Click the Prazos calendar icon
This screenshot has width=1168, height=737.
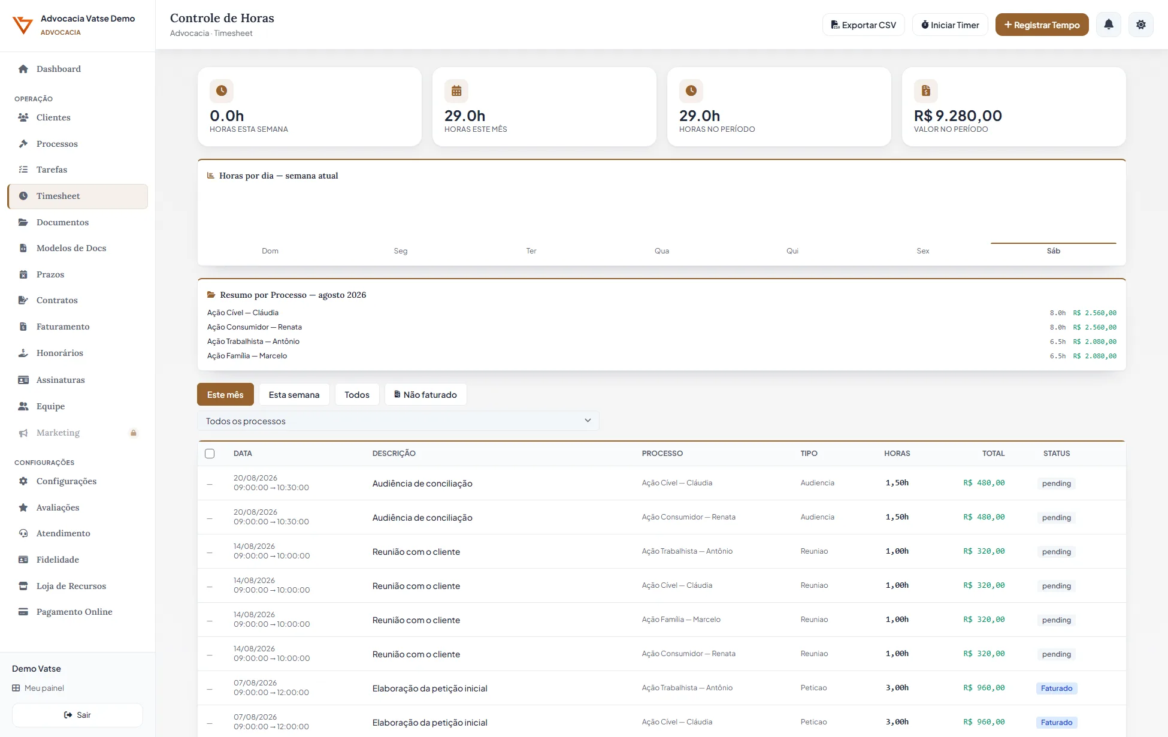[x=23, y=274]
